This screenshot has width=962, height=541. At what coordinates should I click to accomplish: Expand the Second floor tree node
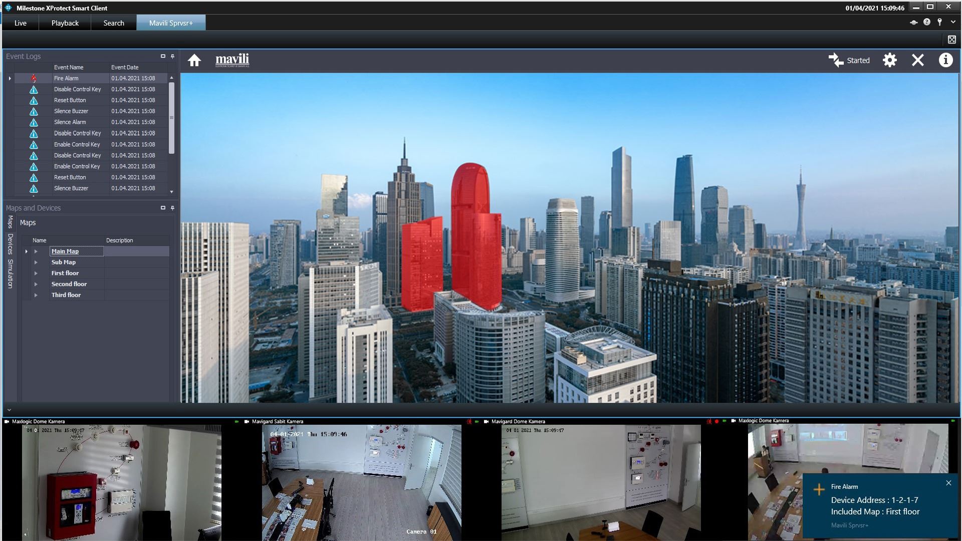click(x=36, y=284)
